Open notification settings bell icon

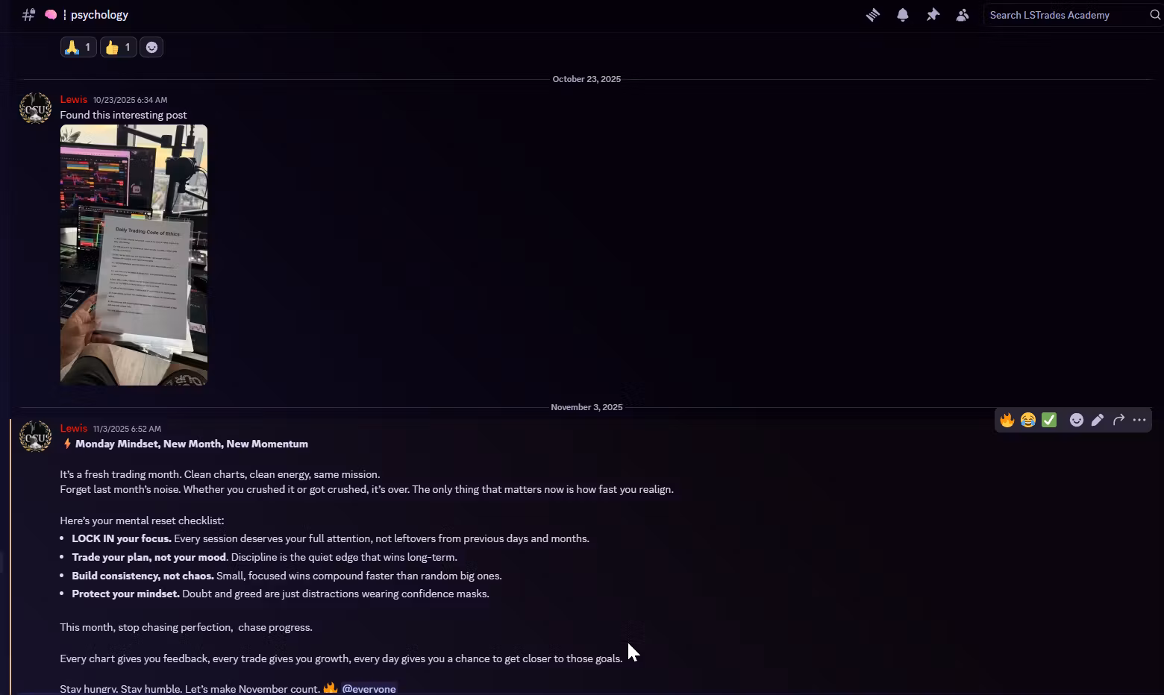pyautogui.click(x=903, y=15)
